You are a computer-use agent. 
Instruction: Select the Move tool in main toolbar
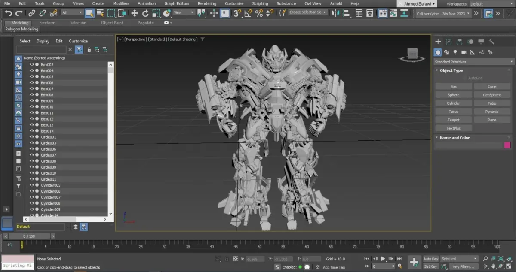click(x=135, y=13)
